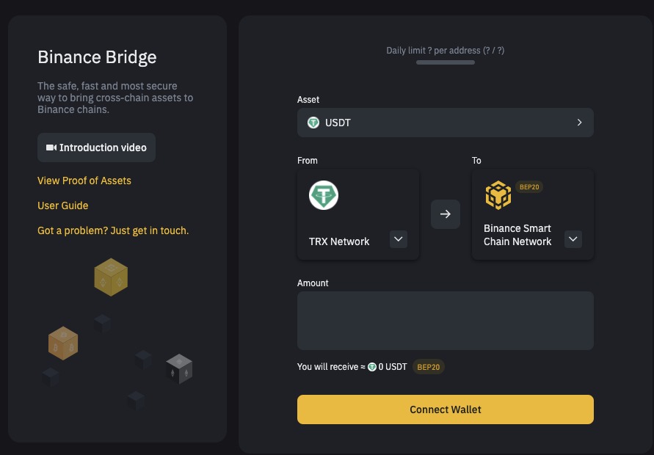Click the BEP20 badge in the To card
Screen dimensions: 654x455
point(529,187)
